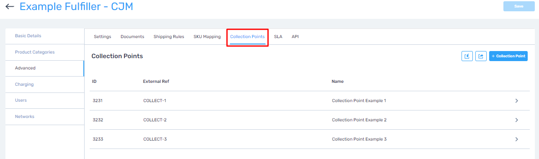
Task: Switch to SKU Mapping tab
Action: 207,37
